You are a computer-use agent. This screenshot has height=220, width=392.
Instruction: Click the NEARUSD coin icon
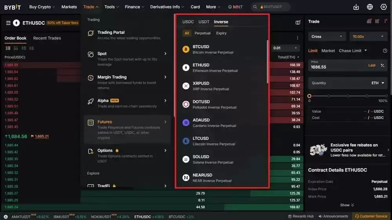pos(186,178)
